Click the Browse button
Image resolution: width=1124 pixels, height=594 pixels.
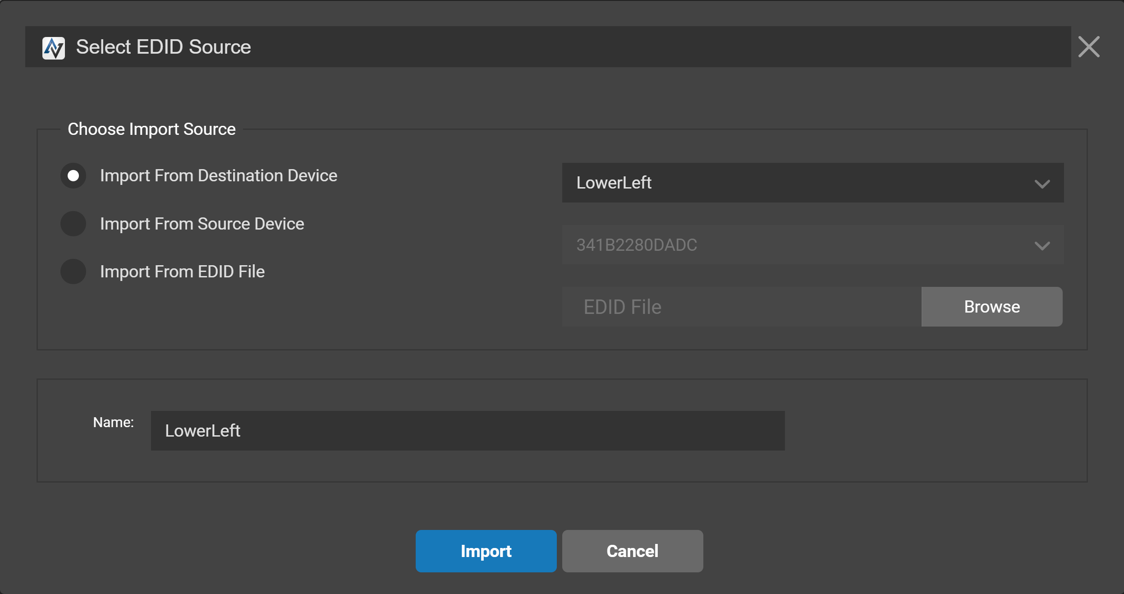point(991,307)
